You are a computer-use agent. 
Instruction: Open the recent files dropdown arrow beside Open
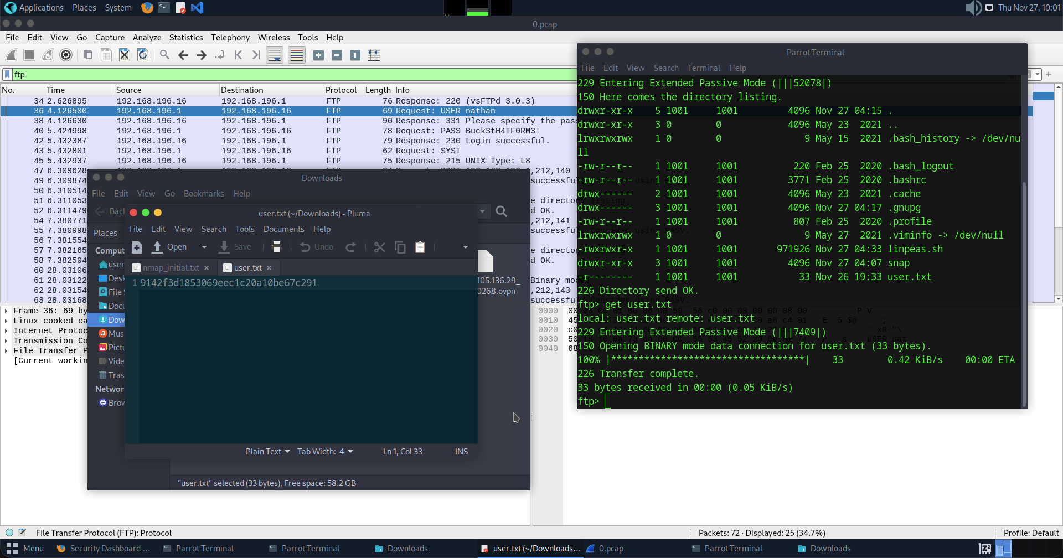point(204,247)
